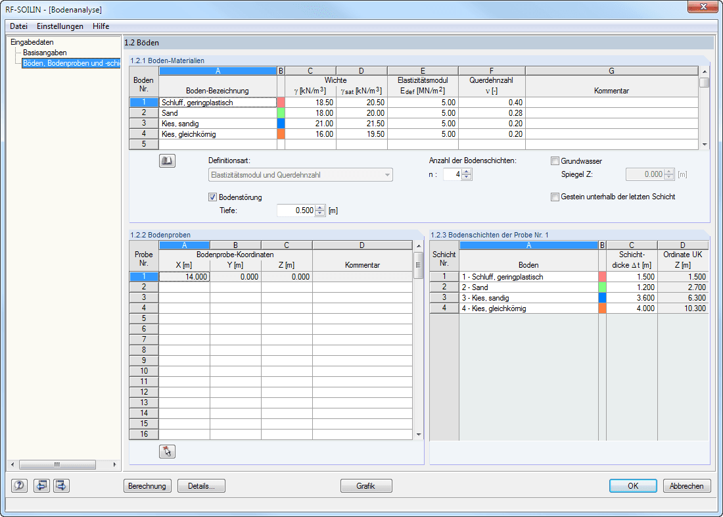723x517 pixels.
Task: Click Querdehnzahl value 0.28 cell
Action: pos(492,113)
